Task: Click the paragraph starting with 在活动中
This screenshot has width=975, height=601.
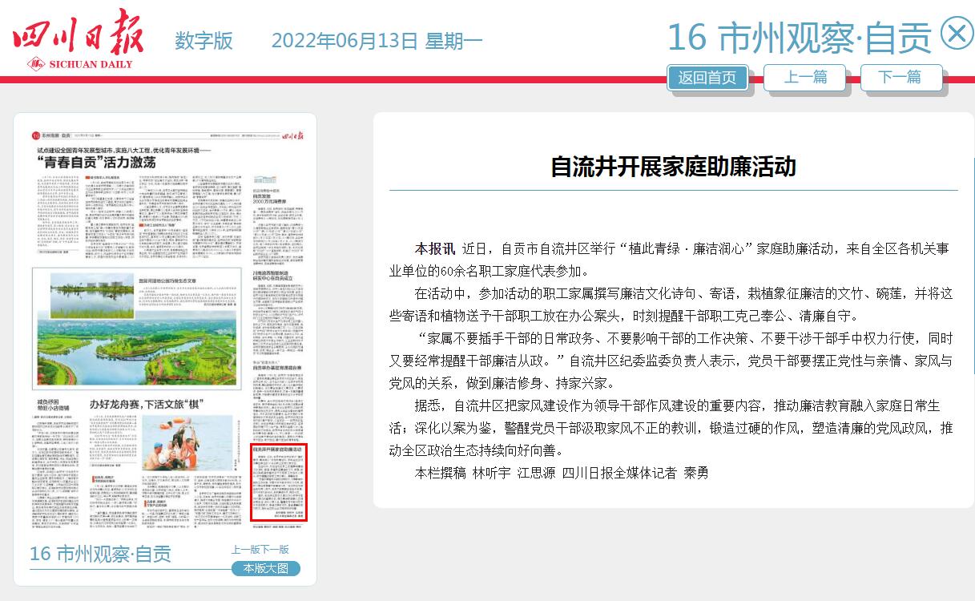Action: 671,305
